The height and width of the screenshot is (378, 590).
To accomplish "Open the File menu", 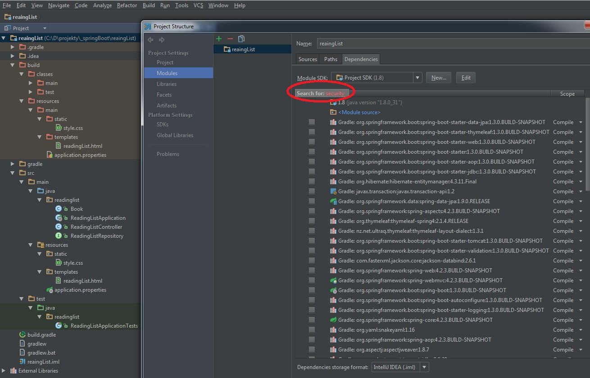I will 7,5.
